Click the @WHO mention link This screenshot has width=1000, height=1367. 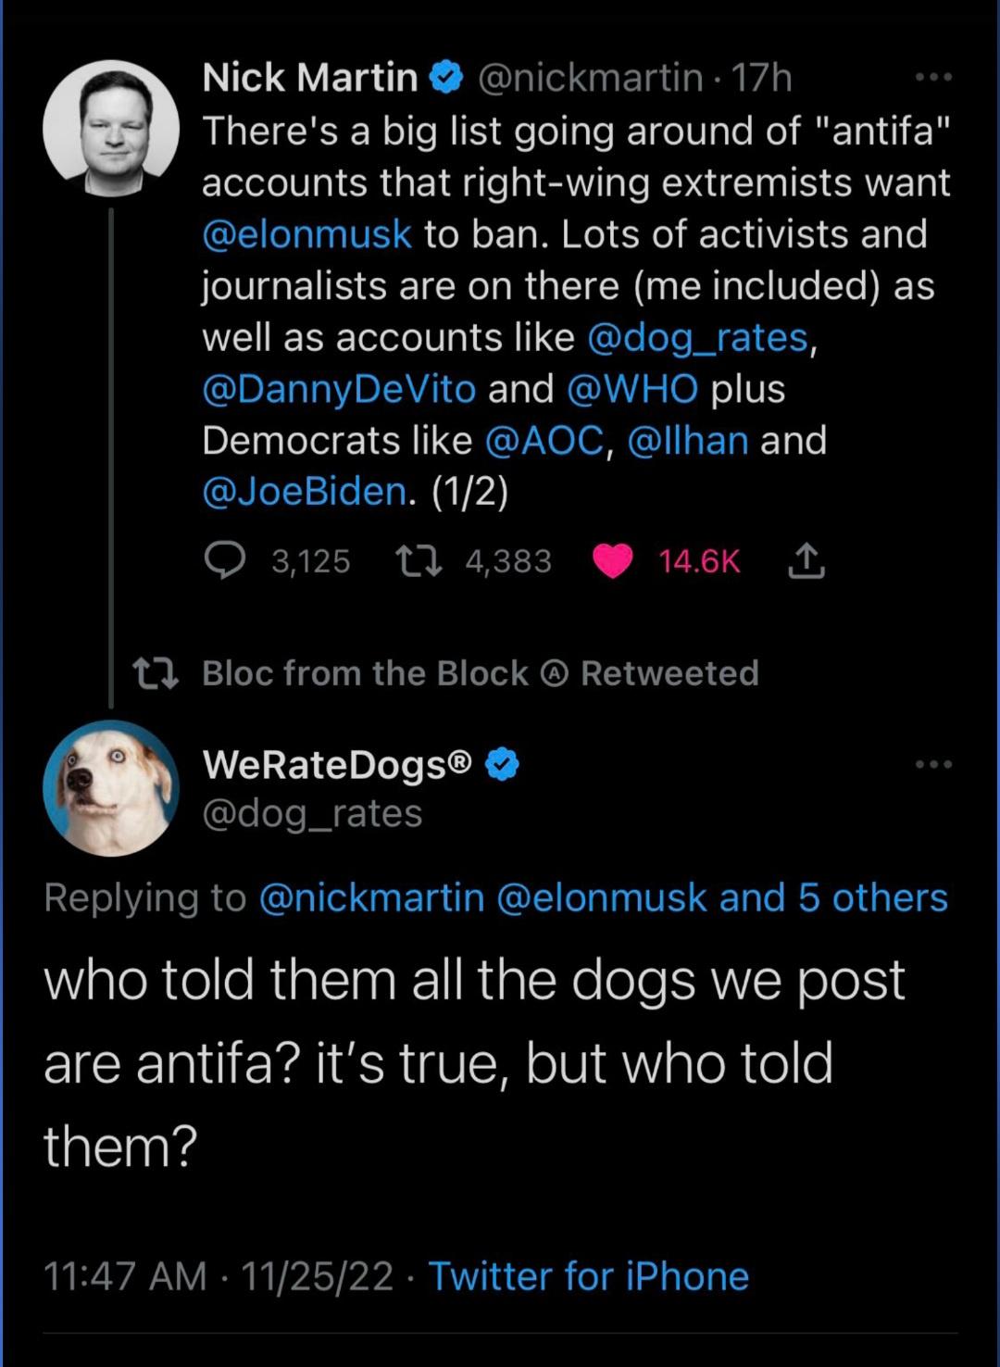(x=631, y=389)
